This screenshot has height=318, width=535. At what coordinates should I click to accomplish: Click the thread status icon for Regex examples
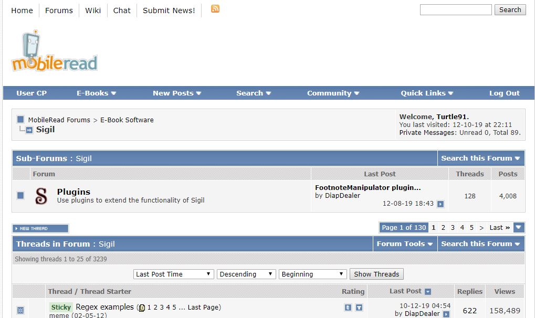[x=20, y=310]
